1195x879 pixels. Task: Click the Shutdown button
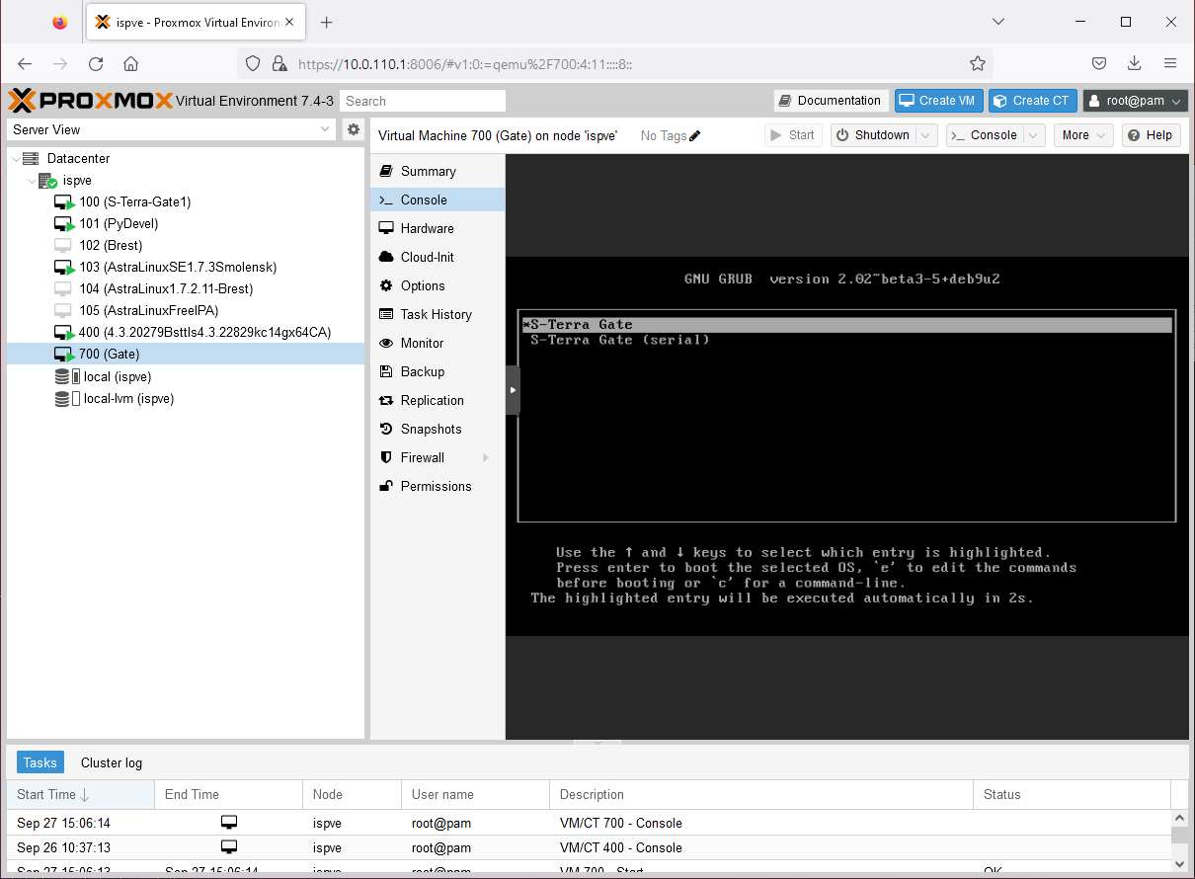[872, 135]
